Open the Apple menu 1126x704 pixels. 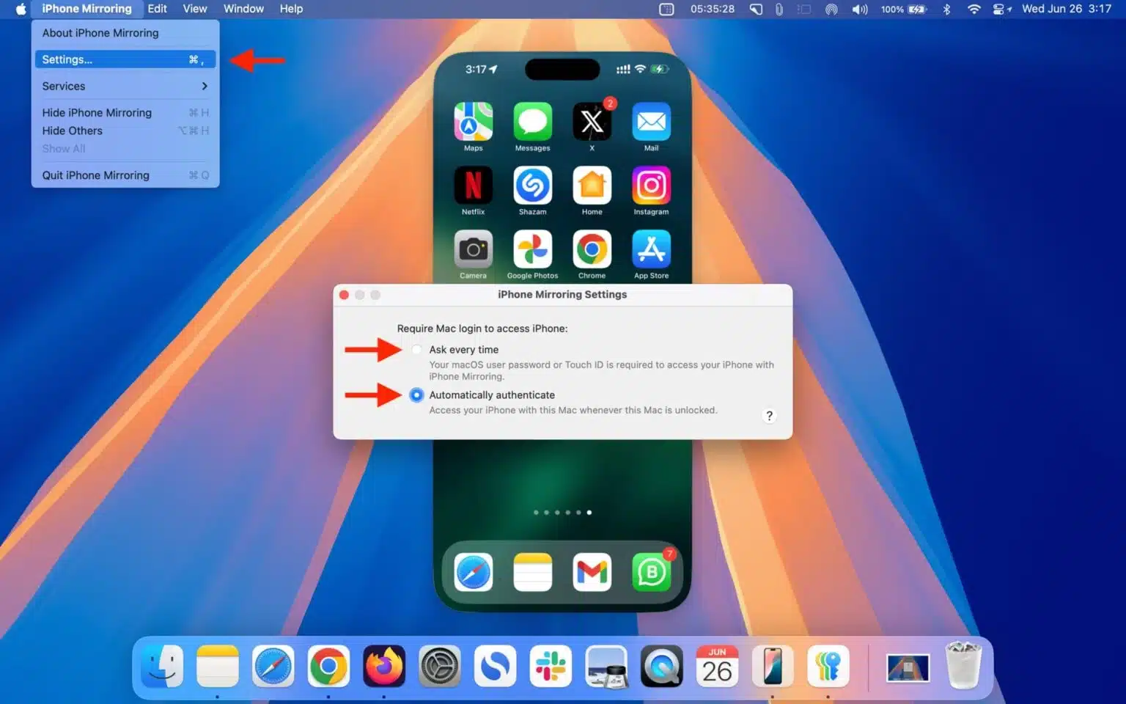click(x=21, y=9)
